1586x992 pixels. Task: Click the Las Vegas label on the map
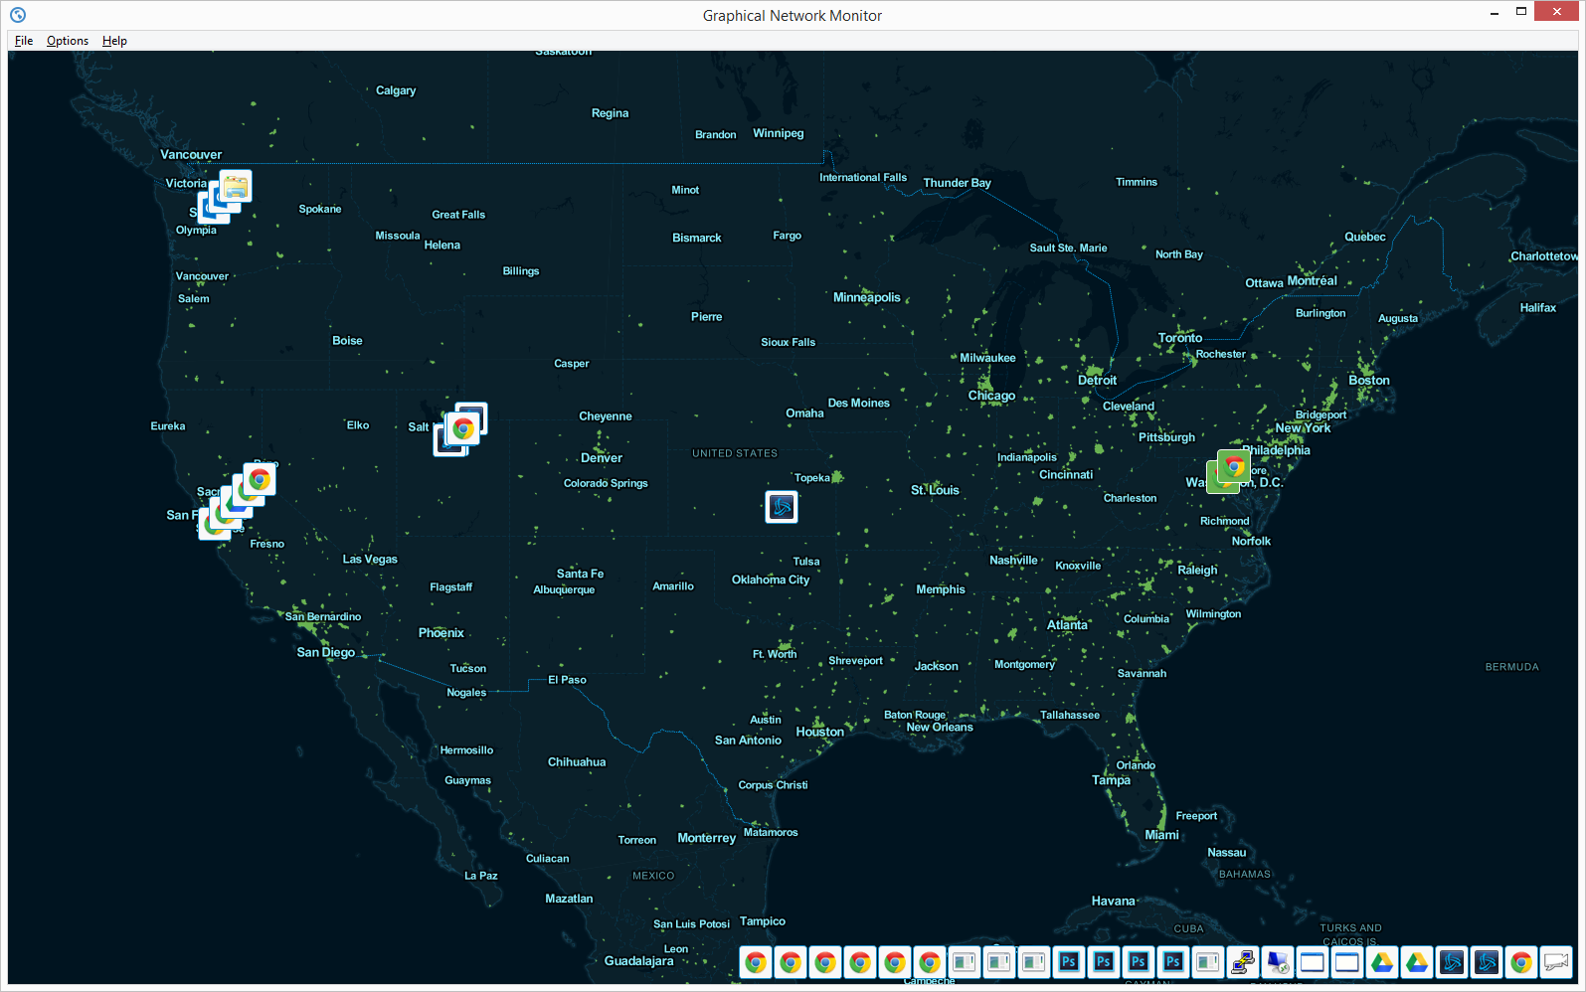coord(370,560)
